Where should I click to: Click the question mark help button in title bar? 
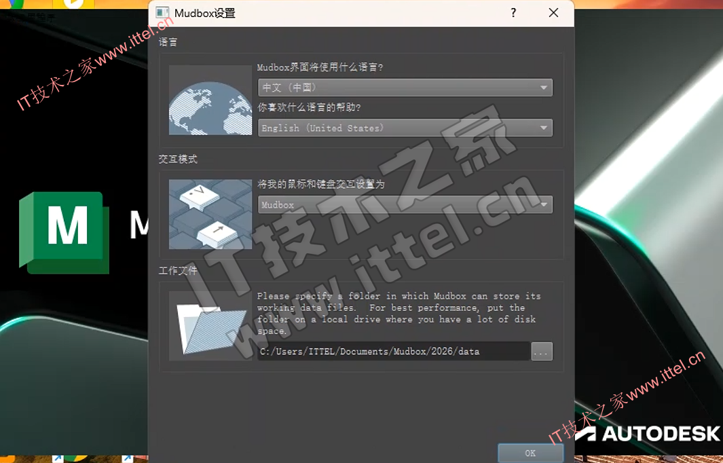pos(513,13)
